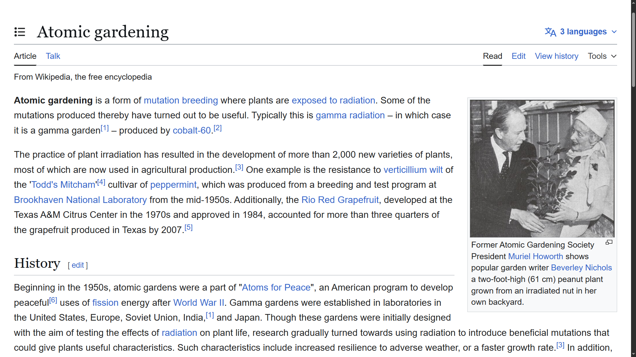Toggle the table of contents icon
The width and height of the screenshot is (636, 357).
pos(20,32)
